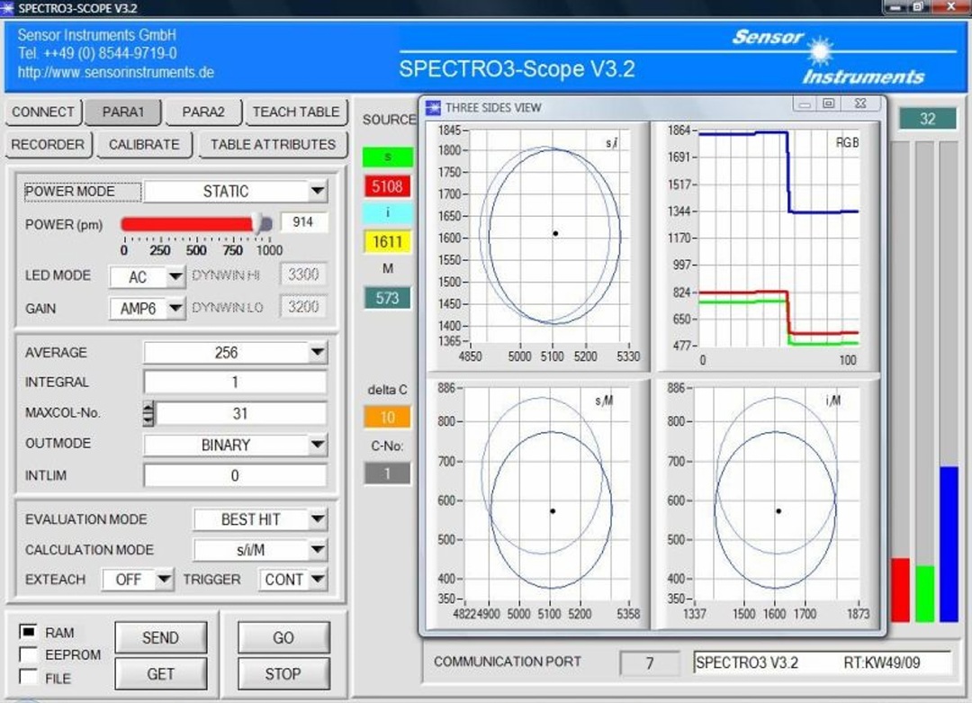This screenshot has height=703, width=972.
Task: Click the teal 32 display box
Action: [x=927, y=119]
